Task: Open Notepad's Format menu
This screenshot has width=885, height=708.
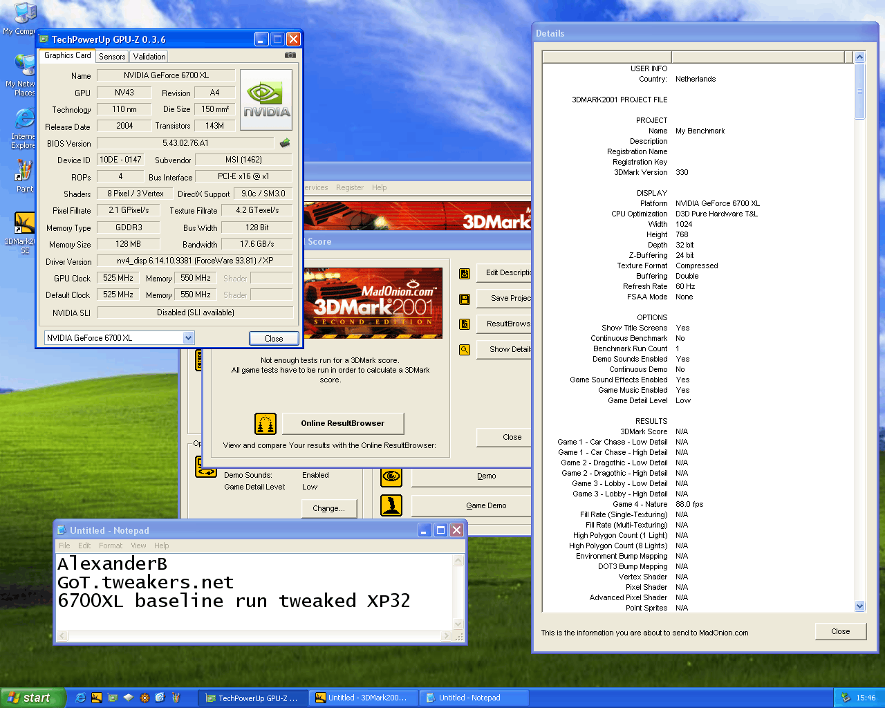Action: 111,546
